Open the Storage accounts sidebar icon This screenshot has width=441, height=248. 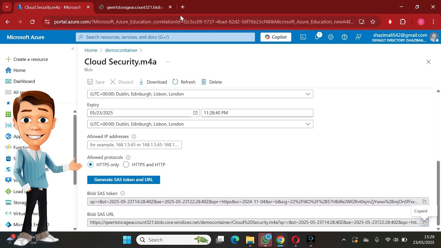[x=8, y=203]
